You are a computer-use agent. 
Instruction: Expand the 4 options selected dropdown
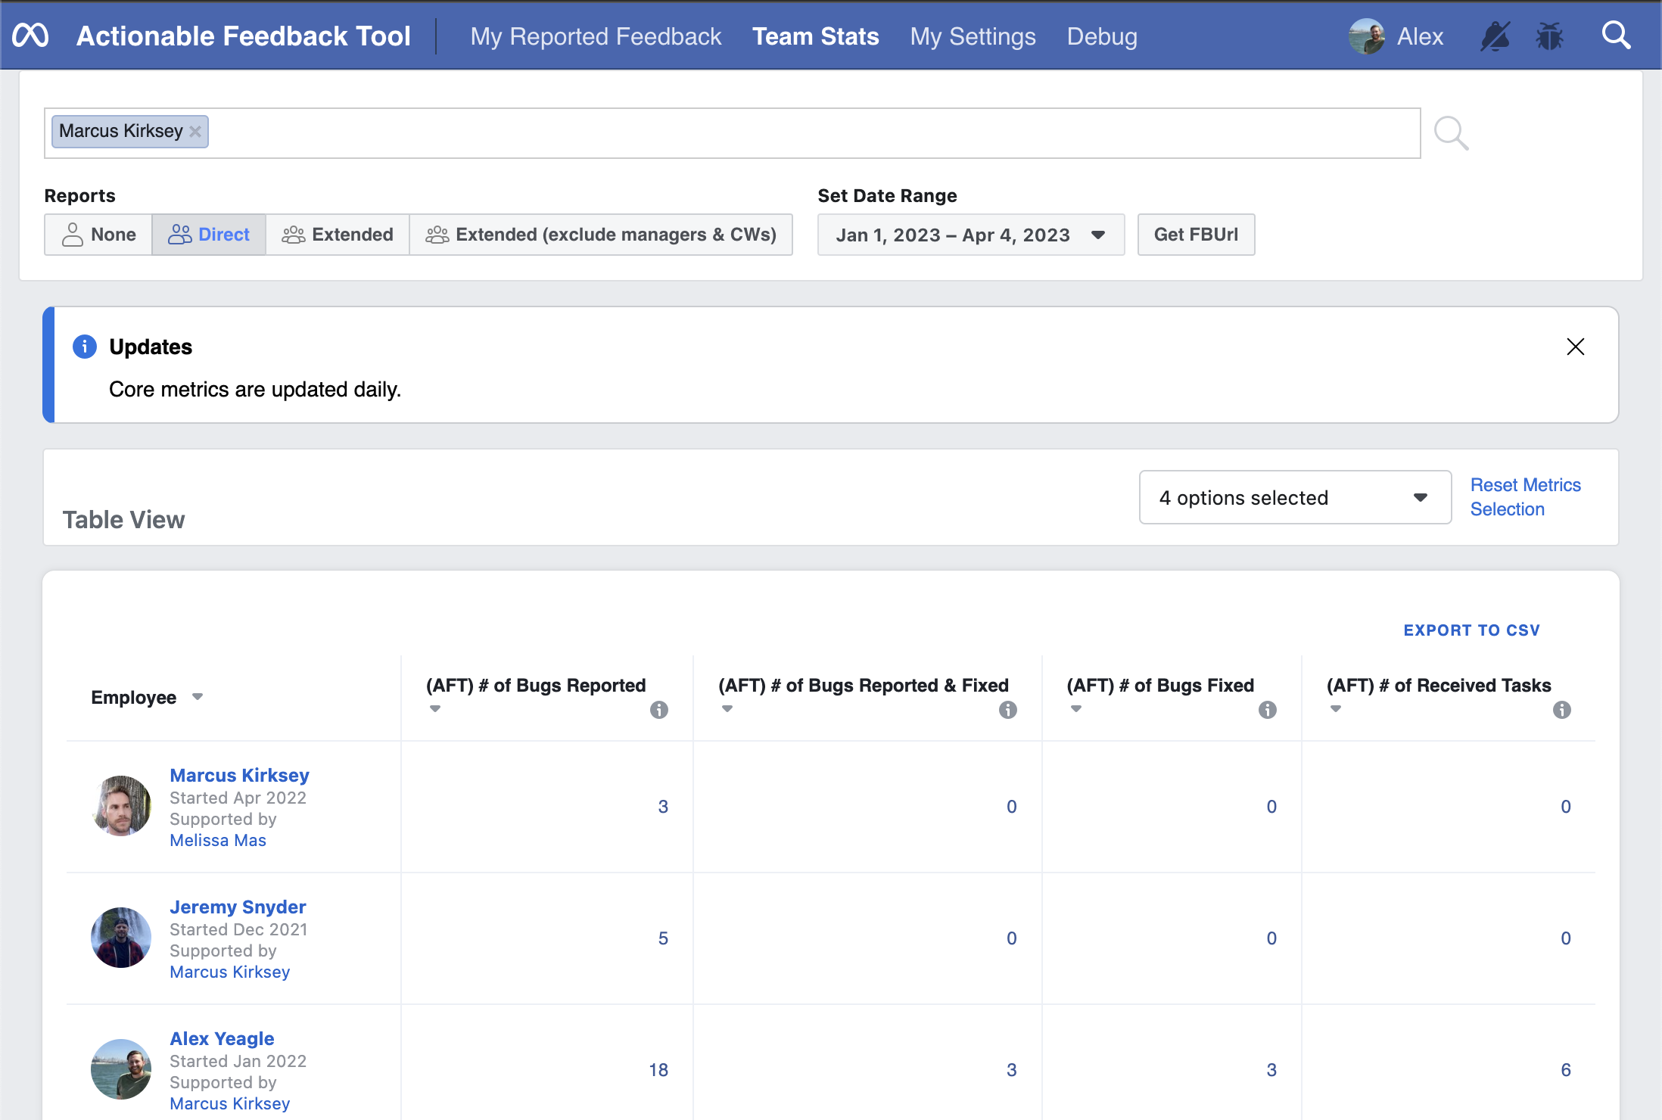click(x=1295, y=498)
